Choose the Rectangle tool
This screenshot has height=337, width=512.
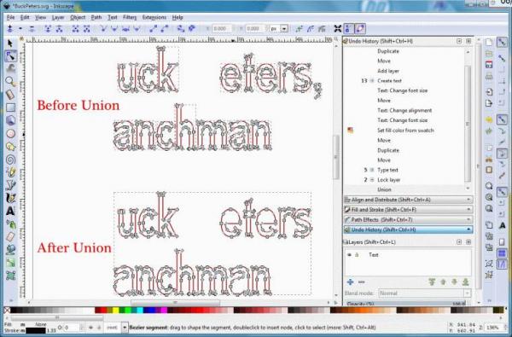click(x=10, y=107)
